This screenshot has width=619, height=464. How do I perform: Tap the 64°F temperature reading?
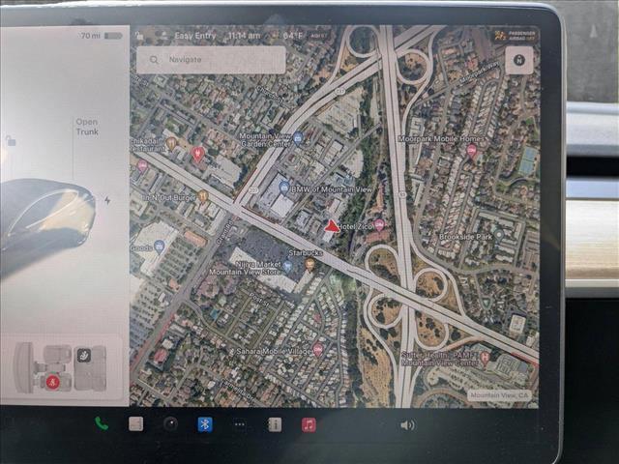pos(293,36)
